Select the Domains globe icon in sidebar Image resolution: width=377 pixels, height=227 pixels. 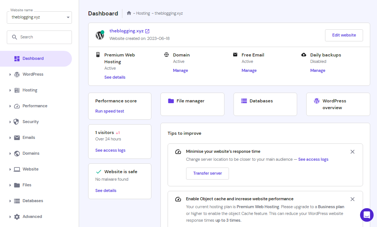click(17, 153)
